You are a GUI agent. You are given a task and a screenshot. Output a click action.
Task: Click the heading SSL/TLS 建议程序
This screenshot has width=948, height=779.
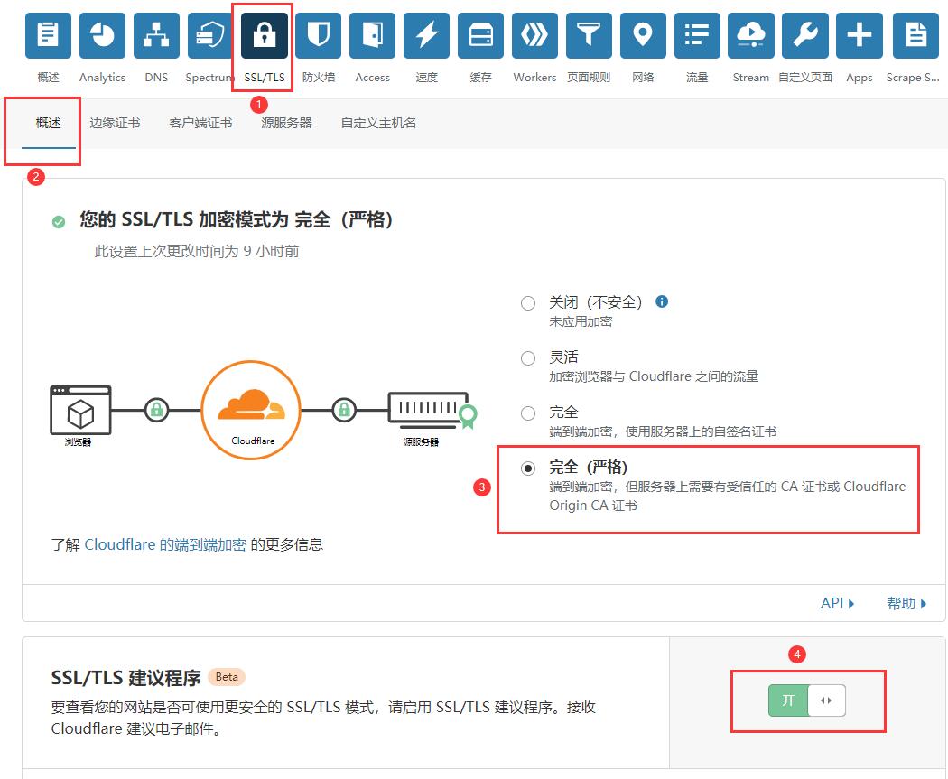pyautogui.click(x=125, y=678)
